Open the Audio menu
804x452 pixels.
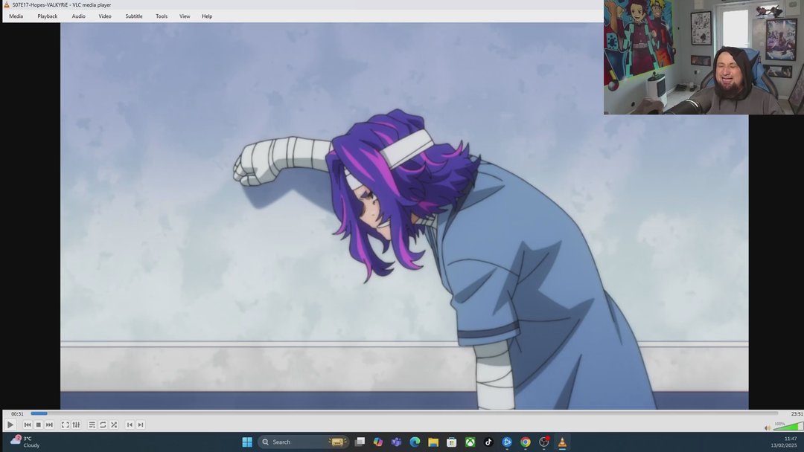pyautogui.click(x=78, y=16)
